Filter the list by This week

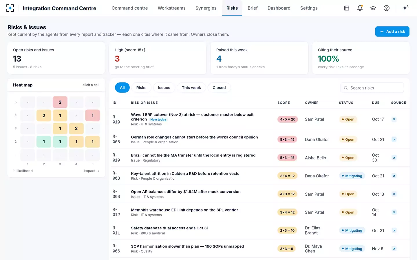click(x=191, y=88)
